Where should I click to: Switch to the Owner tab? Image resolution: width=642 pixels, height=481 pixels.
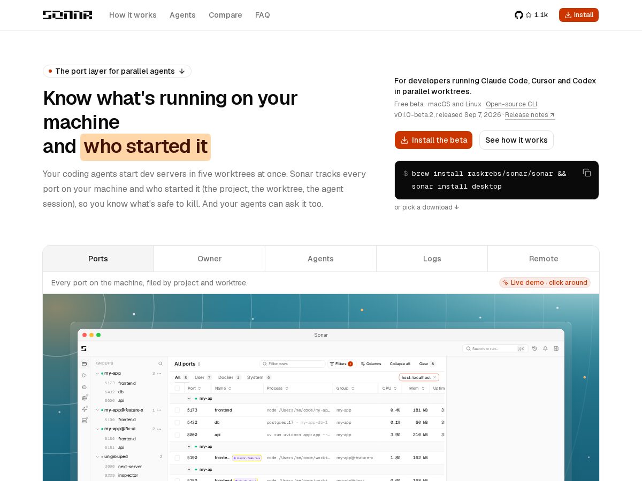pos(209,259)
